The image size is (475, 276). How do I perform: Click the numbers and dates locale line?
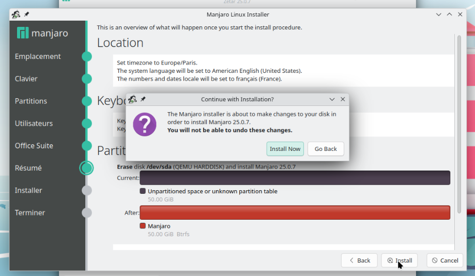point(200,79)
